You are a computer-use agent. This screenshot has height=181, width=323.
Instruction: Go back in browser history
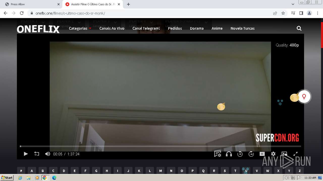coord(6,13)
